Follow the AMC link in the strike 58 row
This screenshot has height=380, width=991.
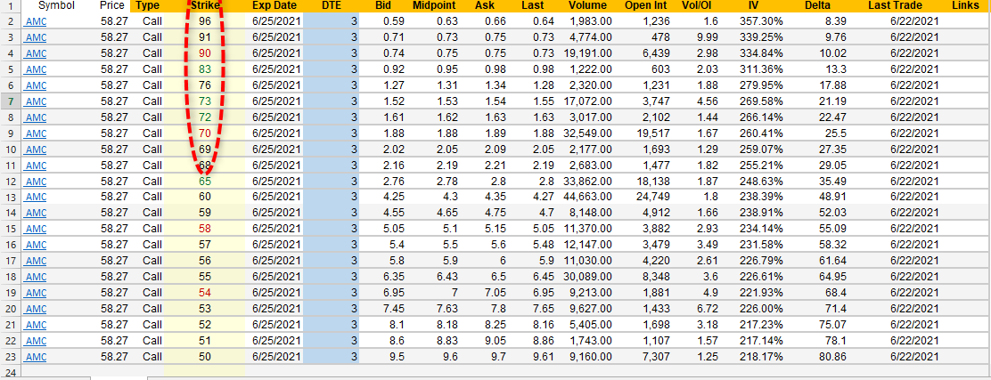tap(36, 230)
